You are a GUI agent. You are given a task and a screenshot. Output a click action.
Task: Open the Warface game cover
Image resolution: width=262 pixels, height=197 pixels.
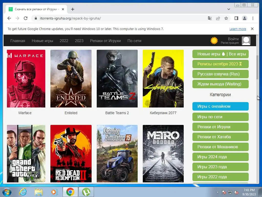[26, 78]
